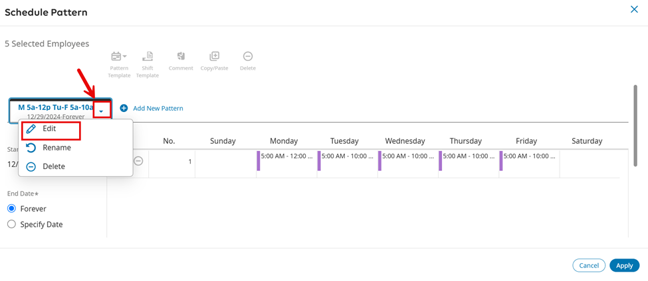Click the vertical scrollbar on the right
Image resolution: width=648 pixels, height=281 pixels.
(635, 126)
